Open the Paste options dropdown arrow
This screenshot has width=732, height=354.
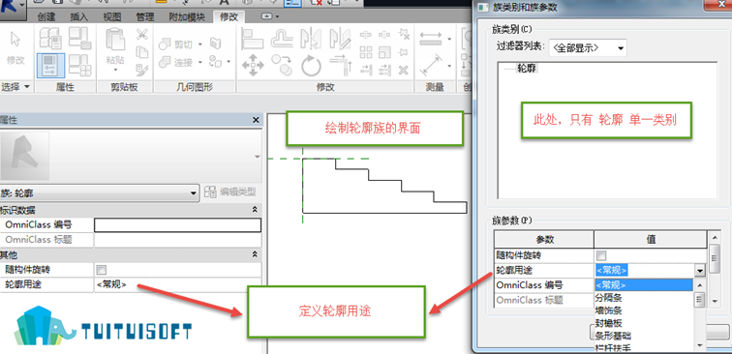pos(115,71)
